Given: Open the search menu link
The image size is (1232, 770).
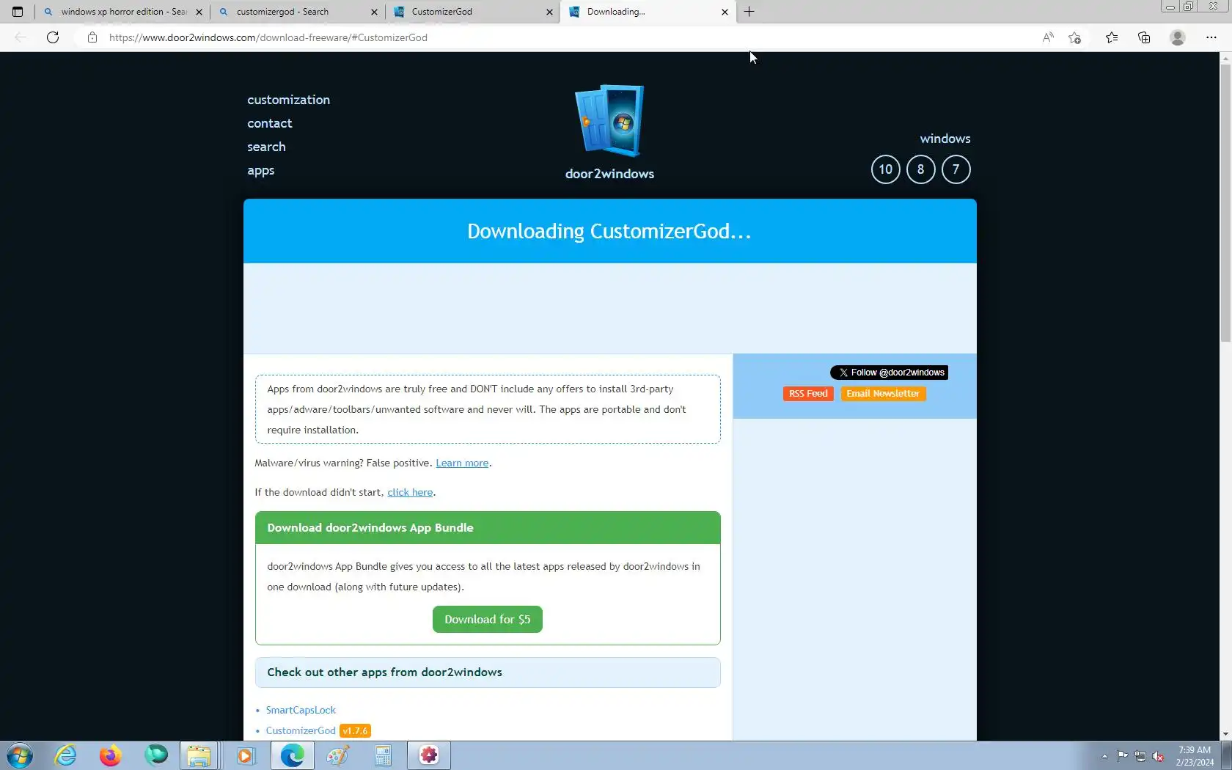Looking at the screenshot, I should click(x=266, y=147).
